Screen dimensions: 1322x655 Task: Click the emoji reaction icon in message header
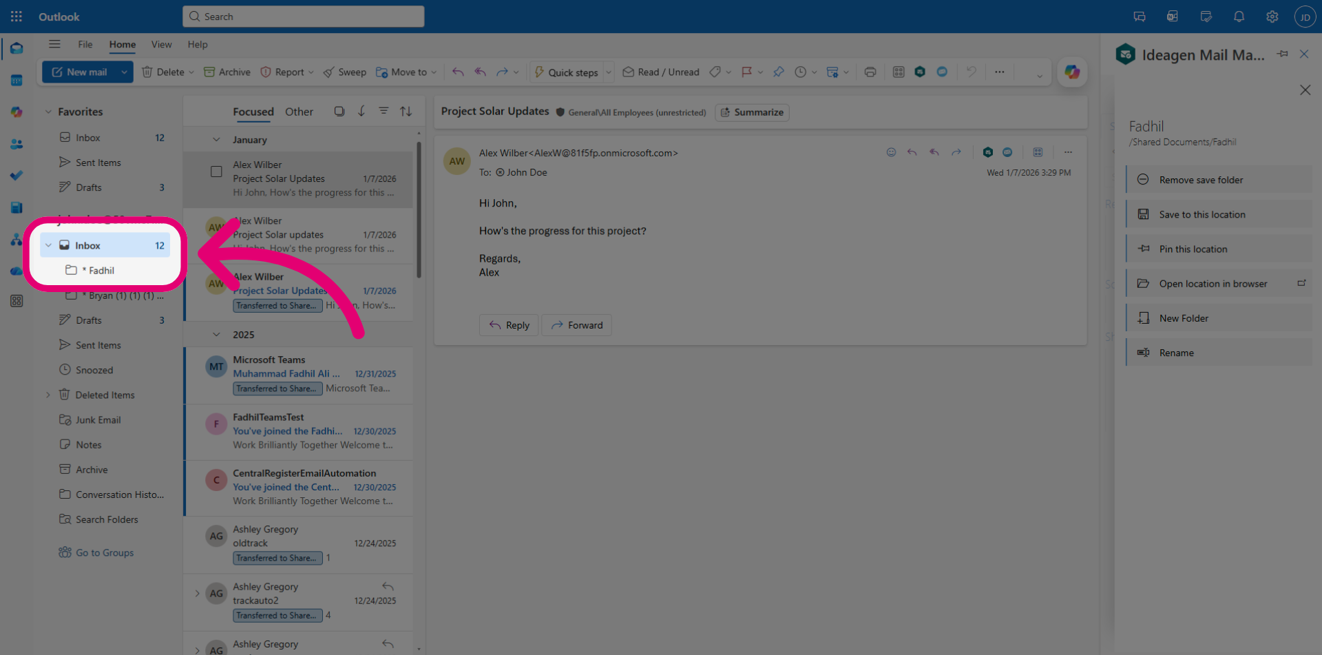(891, 152)
